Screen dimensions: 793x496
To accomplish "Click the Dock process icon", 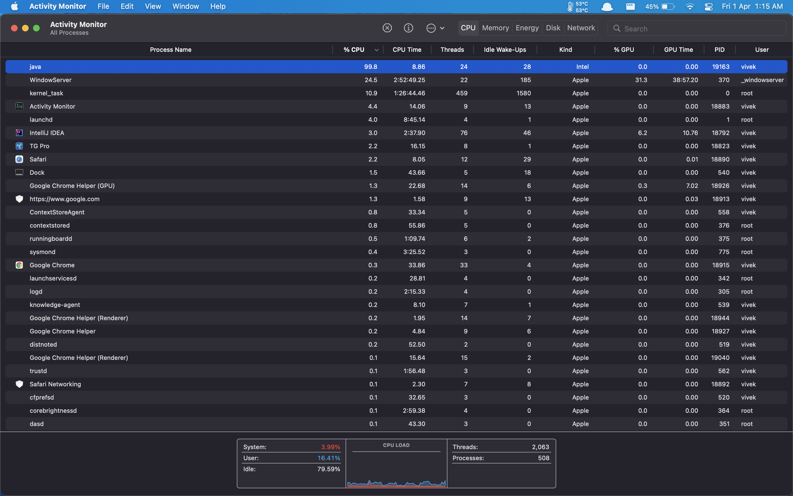I will click(x=19, y=172).
